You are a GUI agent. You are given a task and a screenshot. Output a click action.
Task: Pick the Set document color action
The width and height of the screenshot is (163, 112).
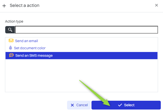[x=30, y=48]
